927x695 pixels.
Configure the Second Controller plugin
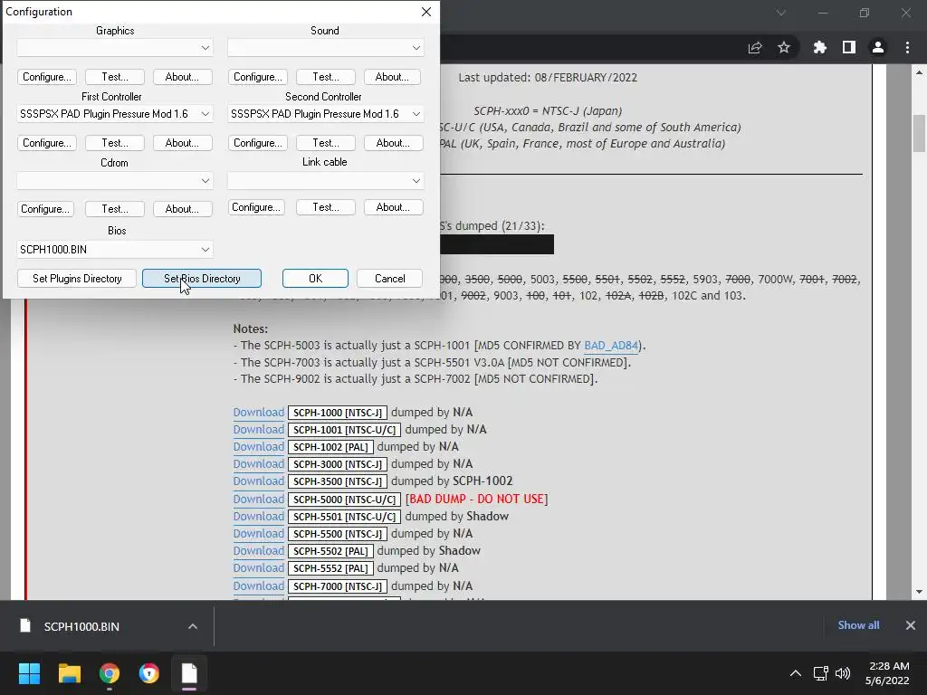coord(258,143)
